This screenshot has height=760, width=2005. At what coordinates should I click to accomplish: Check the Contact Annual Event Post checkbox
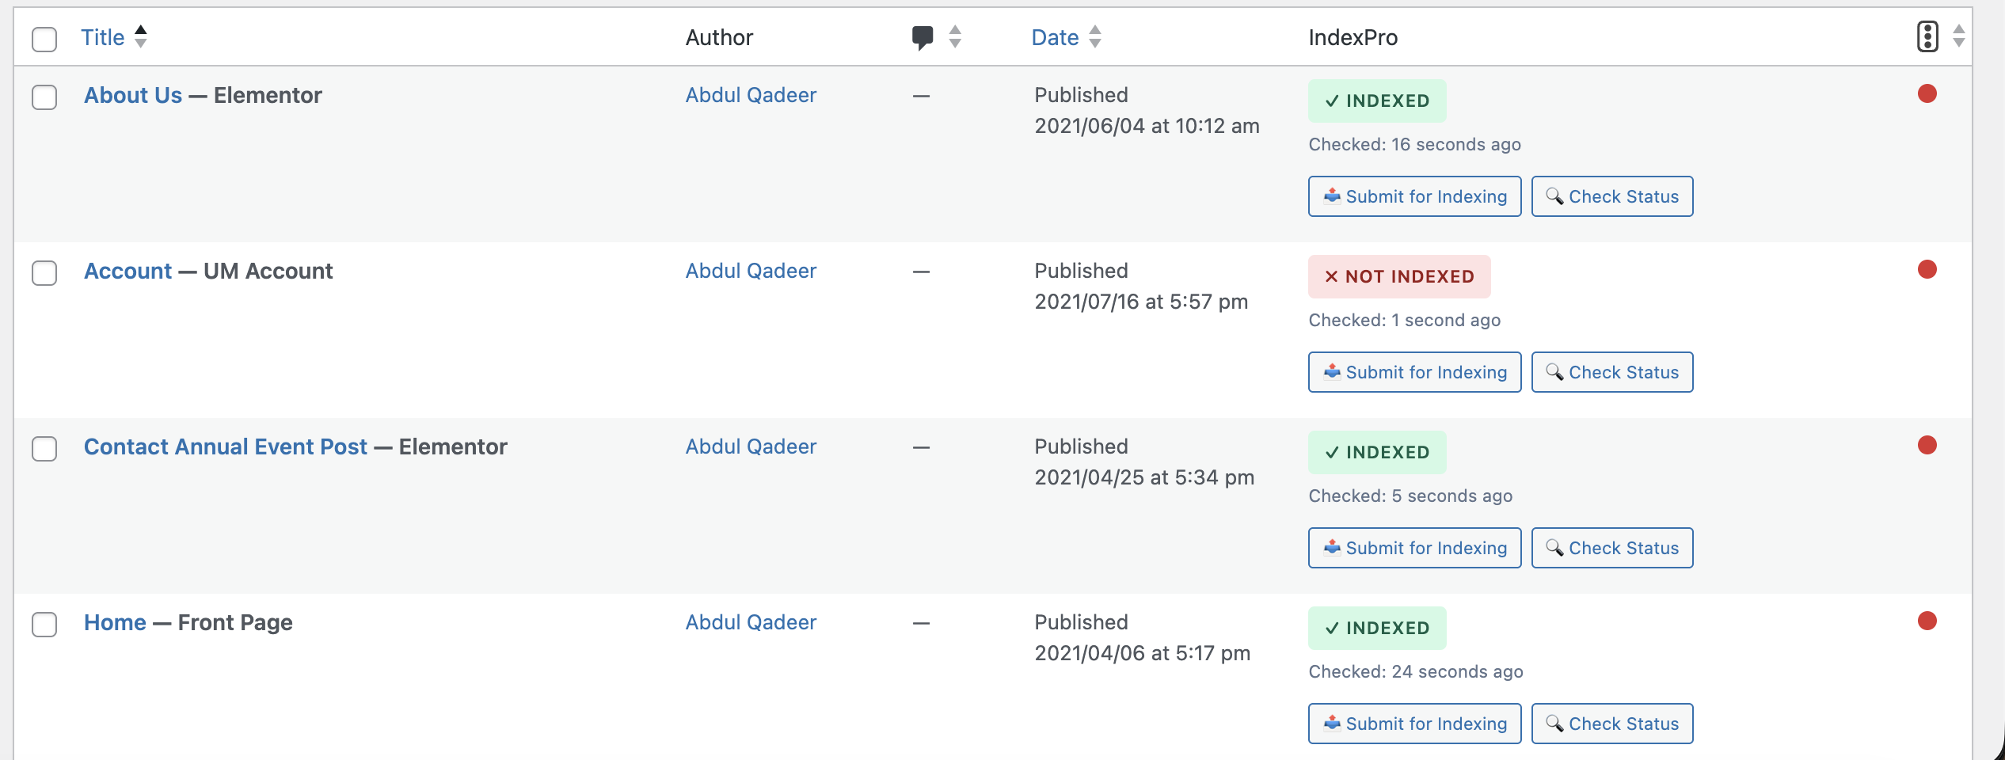coord(45,449)
